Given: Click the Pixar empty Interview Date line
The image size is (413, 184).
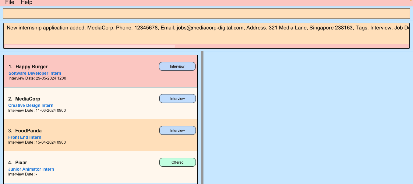Looking at the screenshot, I should 23,174.
